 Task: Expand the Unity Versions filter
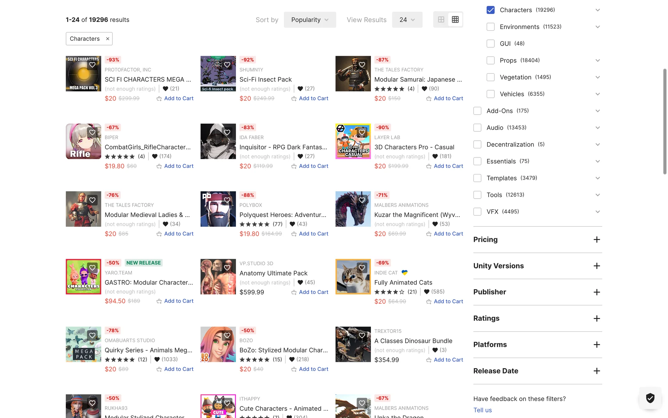click(596, 266)
